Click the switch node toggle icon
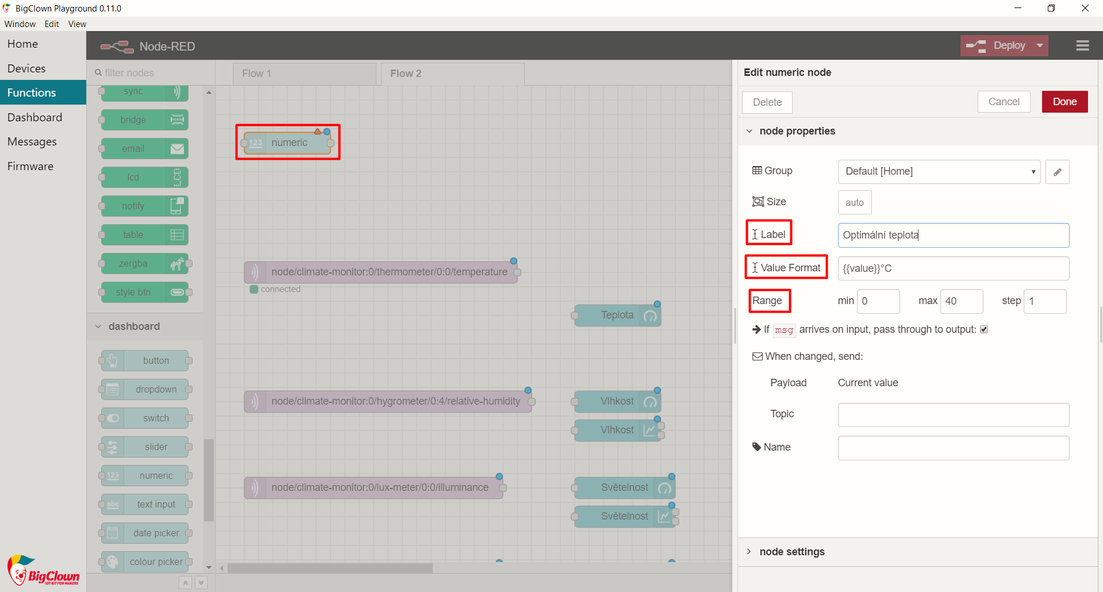The width and height of the screenshot is (1103, 592). pyautogui.click(x=113, y=418)
